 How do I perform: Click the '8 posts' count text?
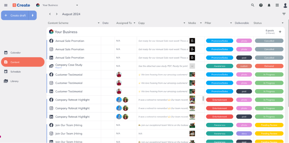270,31
